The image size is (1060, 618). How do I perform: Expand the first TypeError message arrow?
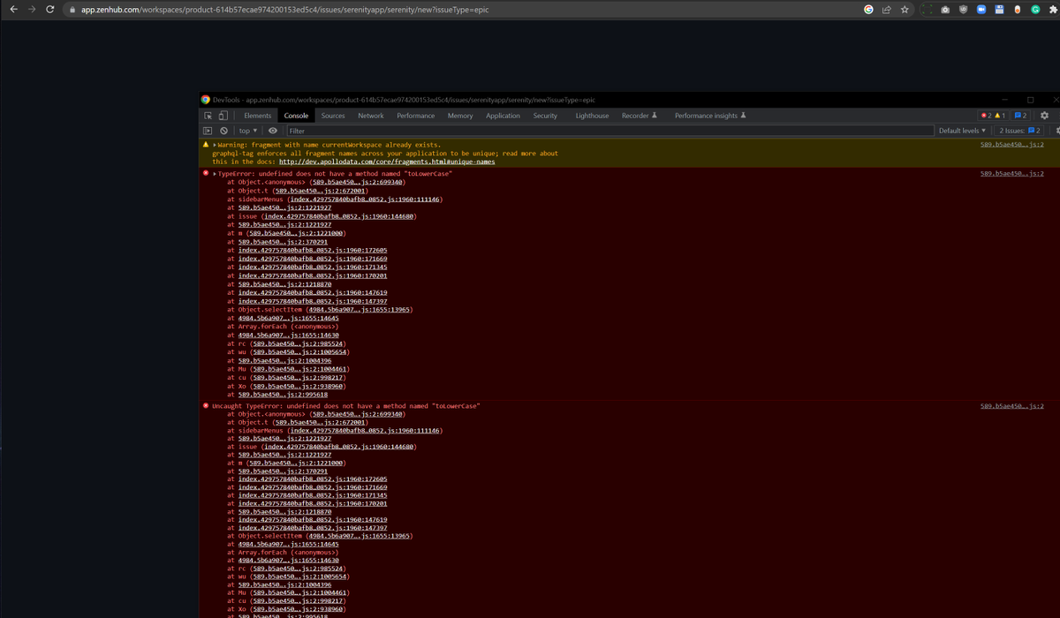click(216, 174)
